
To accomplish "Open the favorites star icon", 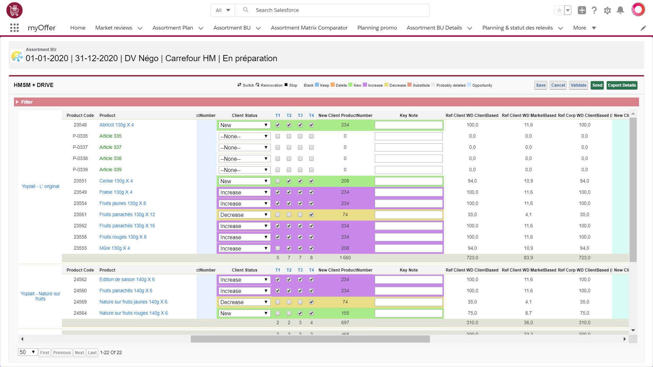I will point(559,10).
